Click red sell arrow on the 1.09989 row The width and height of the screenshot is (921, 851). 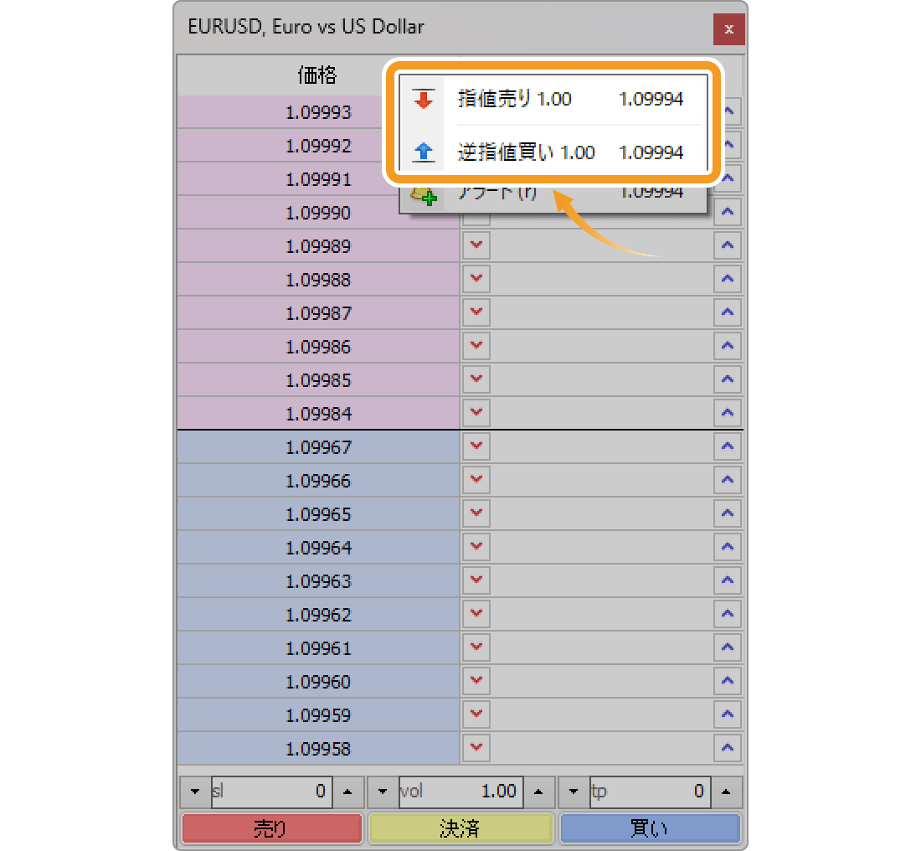point(476,245)
